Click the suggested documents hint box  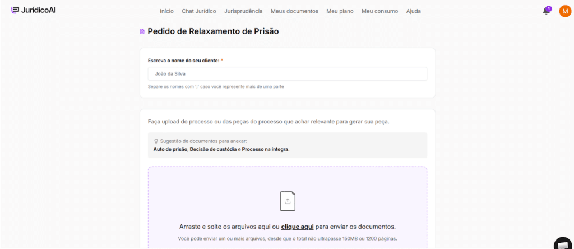click(x=288, y=145)
